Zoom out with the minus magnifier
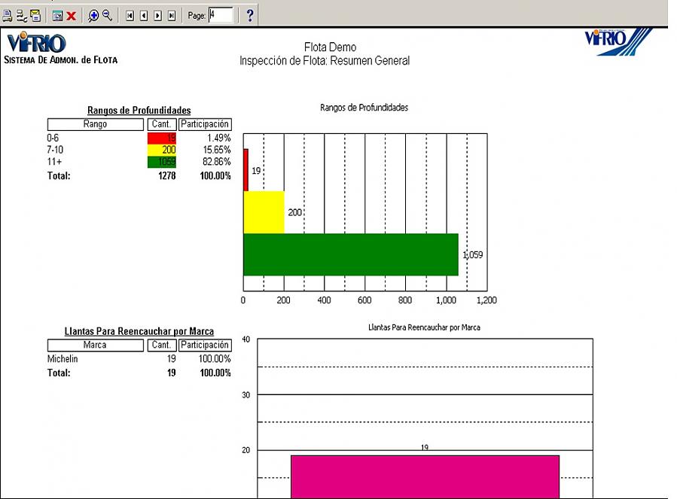Image resolution: width=677 pixels, height=499 pixels. (107, 16)
